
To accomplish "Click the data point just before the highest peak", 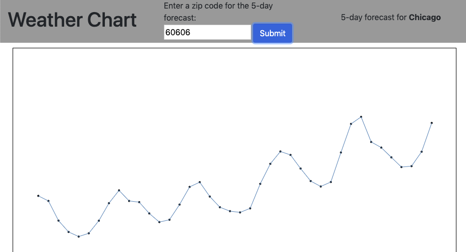I will point(351,124).
